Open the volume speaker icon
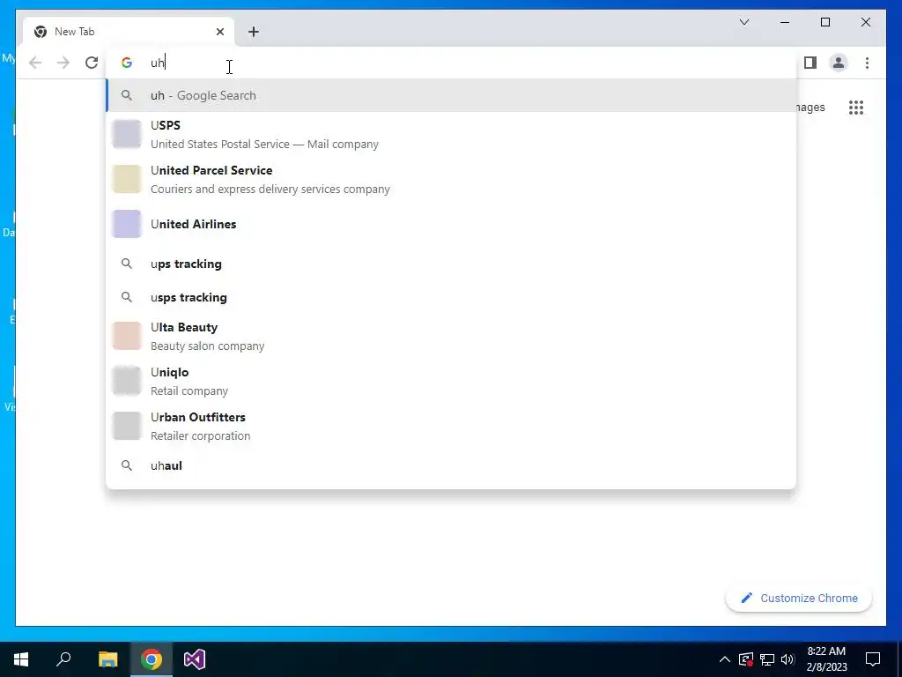Viewport: 902px width, 677px height. [787, 659]
